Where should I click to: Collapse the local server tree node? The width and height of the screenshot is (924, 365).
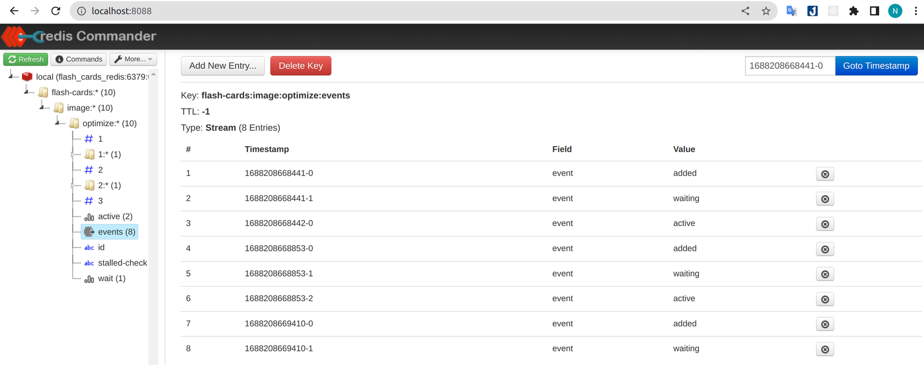point(11,76)
